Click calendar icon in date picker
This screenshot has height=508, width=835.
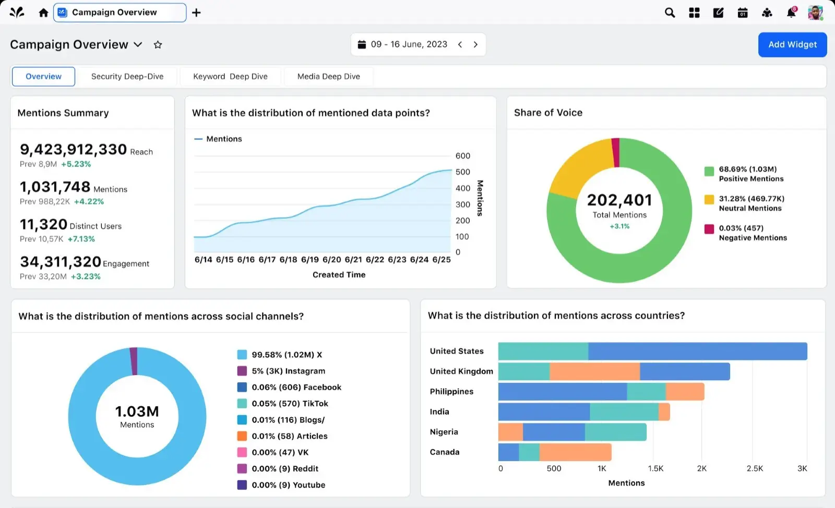(362, 44)
